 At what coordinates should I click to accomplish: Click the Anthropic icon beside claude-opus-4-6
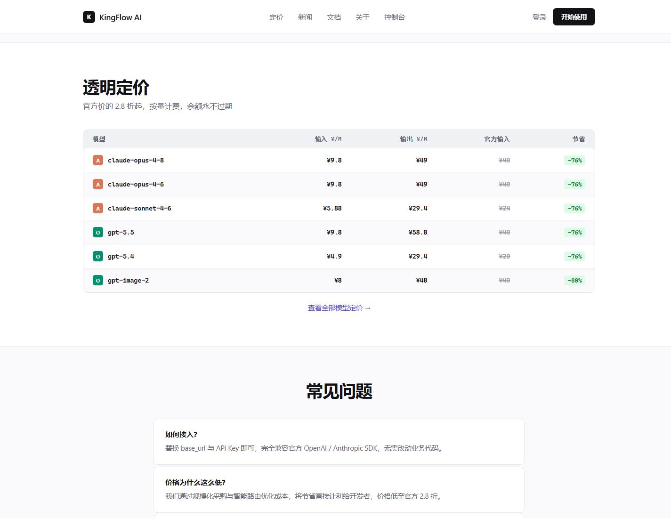(98, 184)
